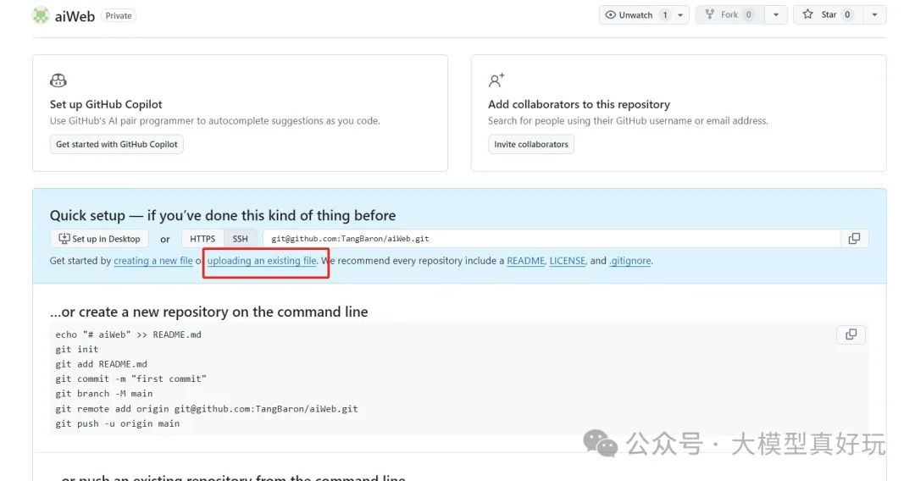The width and height of the screenshot is (915, 481).
Task: Click the echo "# aiWeb" command line
Action: (129, 334)
